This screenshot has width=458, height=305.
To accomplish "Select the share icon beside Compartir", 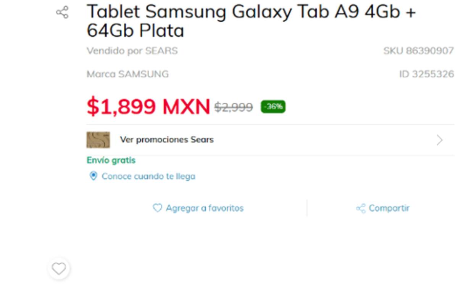I will click(x=360, y=208).
